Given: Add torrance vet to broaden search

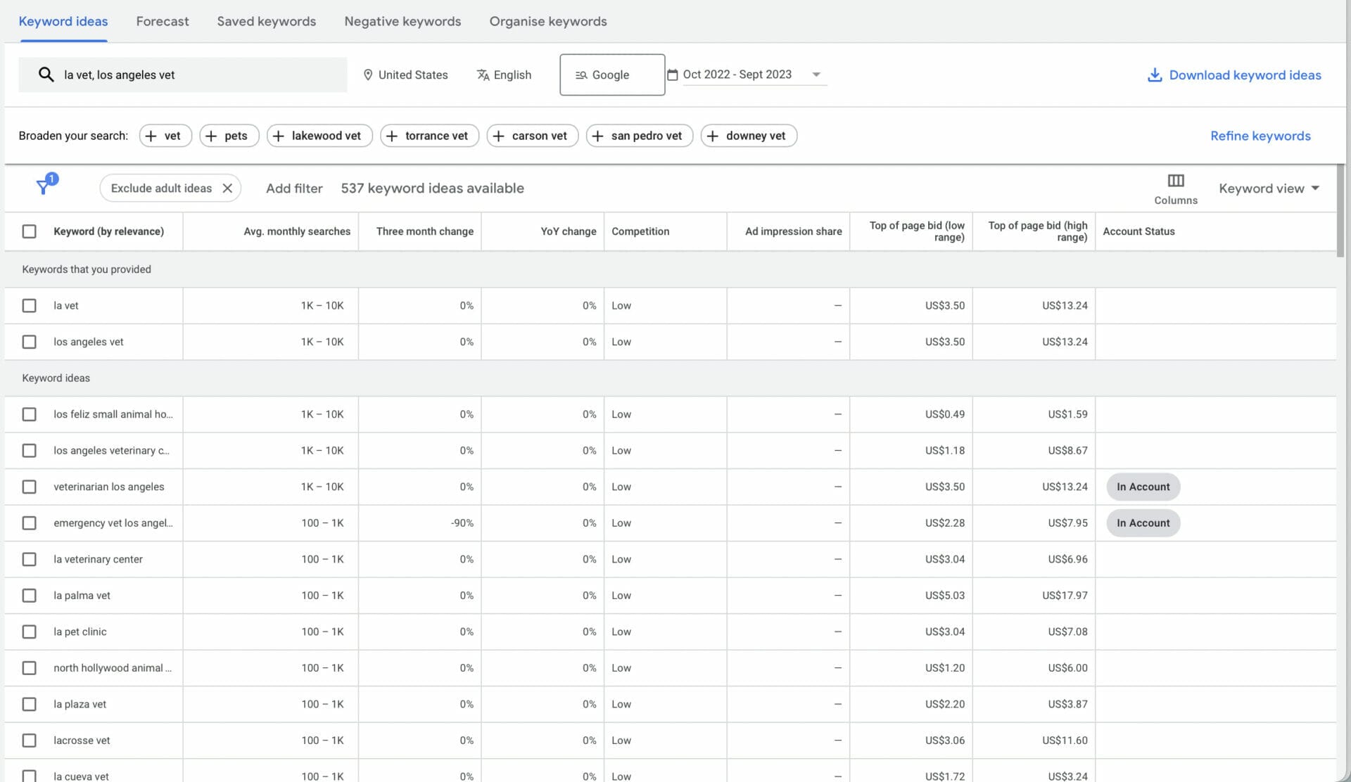Looking at the screenshot, I should [429, 135].
